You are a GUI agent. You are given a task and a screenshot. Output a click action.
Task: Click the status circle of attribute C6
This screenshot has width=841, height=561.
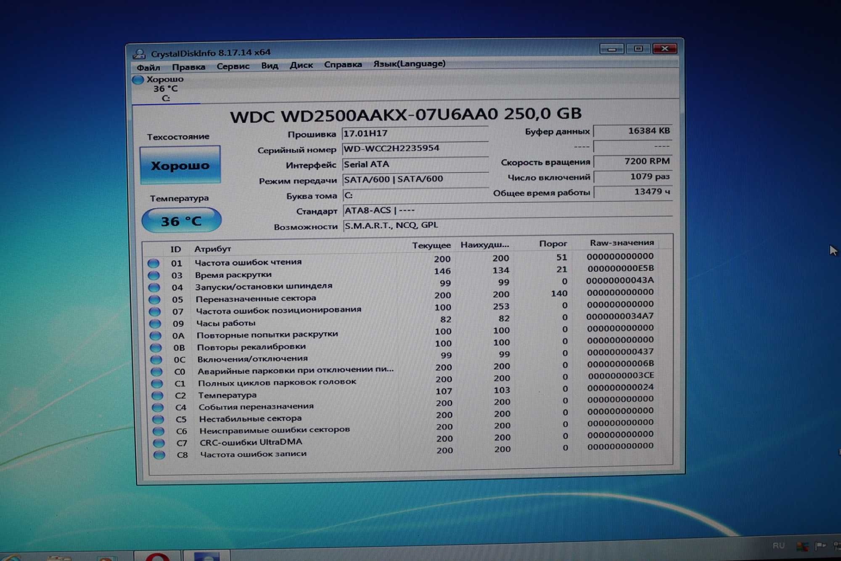[x=159, y=431]
